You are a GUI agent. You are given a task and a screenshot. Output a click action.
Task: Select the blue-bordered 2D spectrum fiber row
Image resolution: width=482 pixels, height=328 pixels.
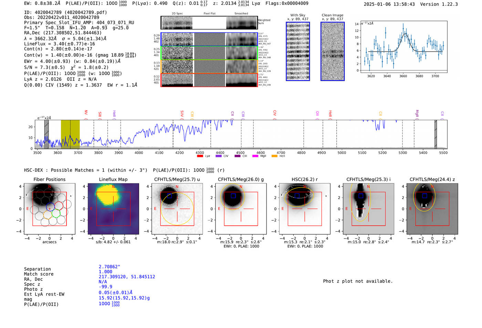(209, 39)
